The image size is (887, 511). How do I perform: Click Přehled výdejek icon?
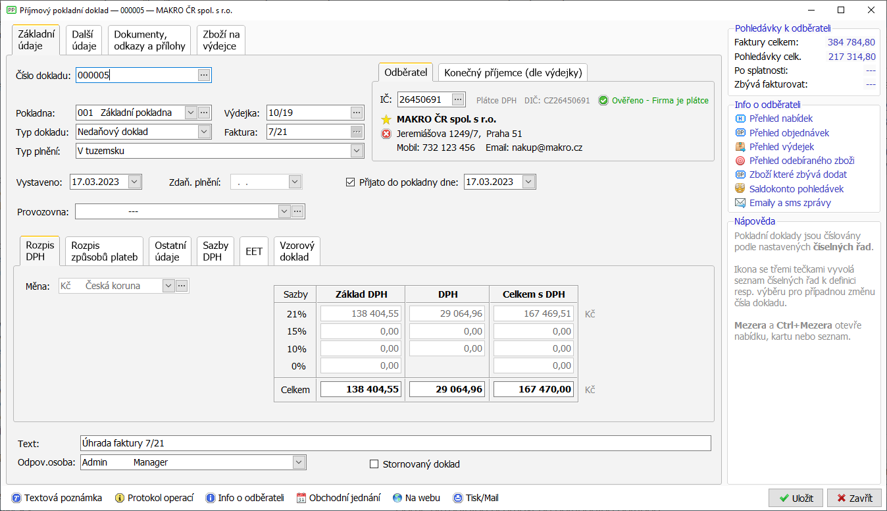740,147
